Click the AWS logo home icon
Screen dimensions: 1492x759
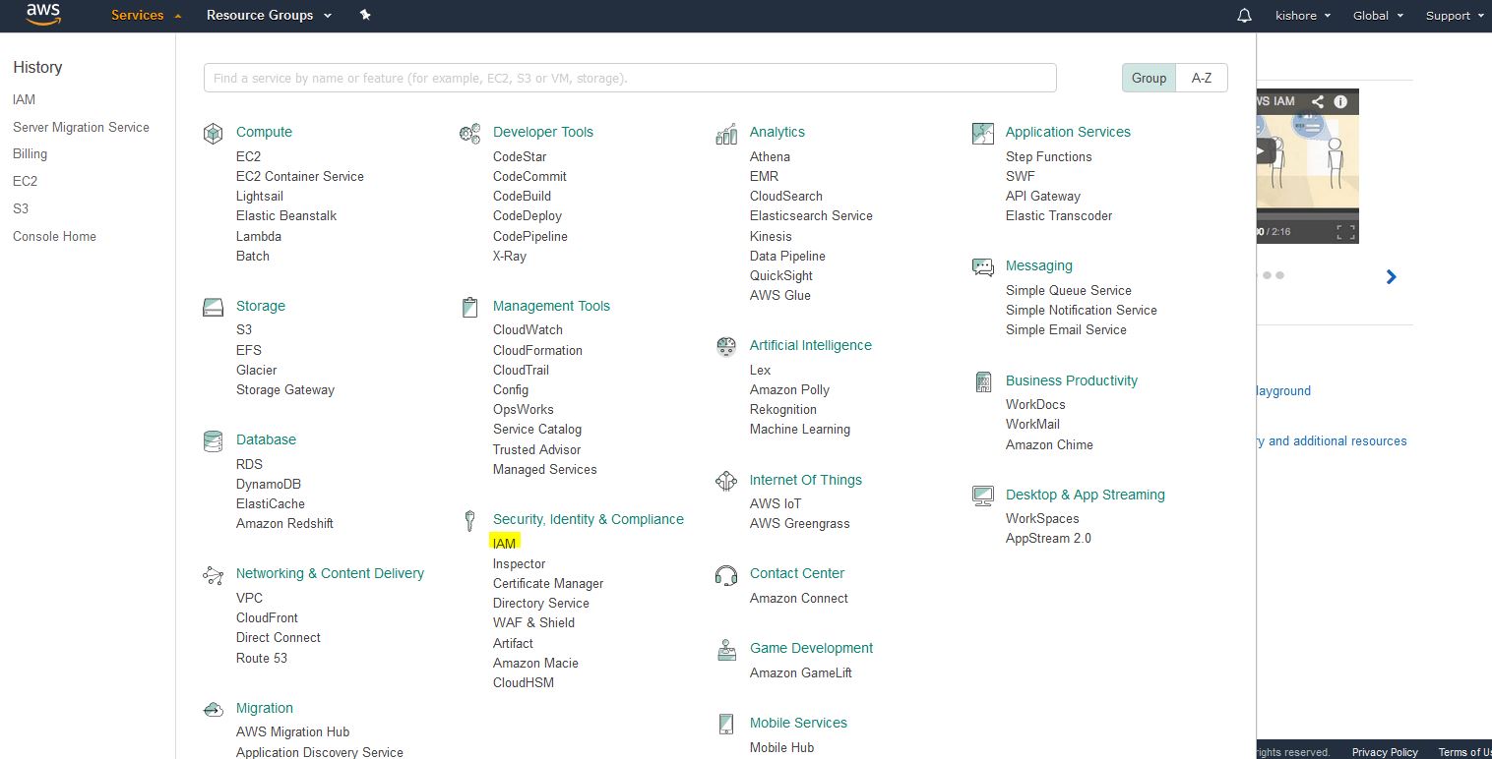(x=43, y=14)
